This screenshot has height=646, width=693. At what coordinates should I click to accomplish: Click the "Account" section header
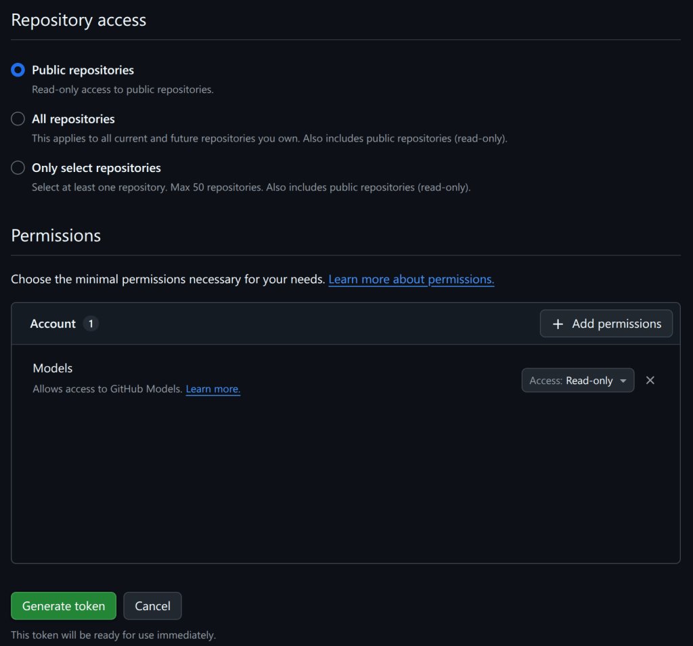pyautogui.click(x=52, y=324)
